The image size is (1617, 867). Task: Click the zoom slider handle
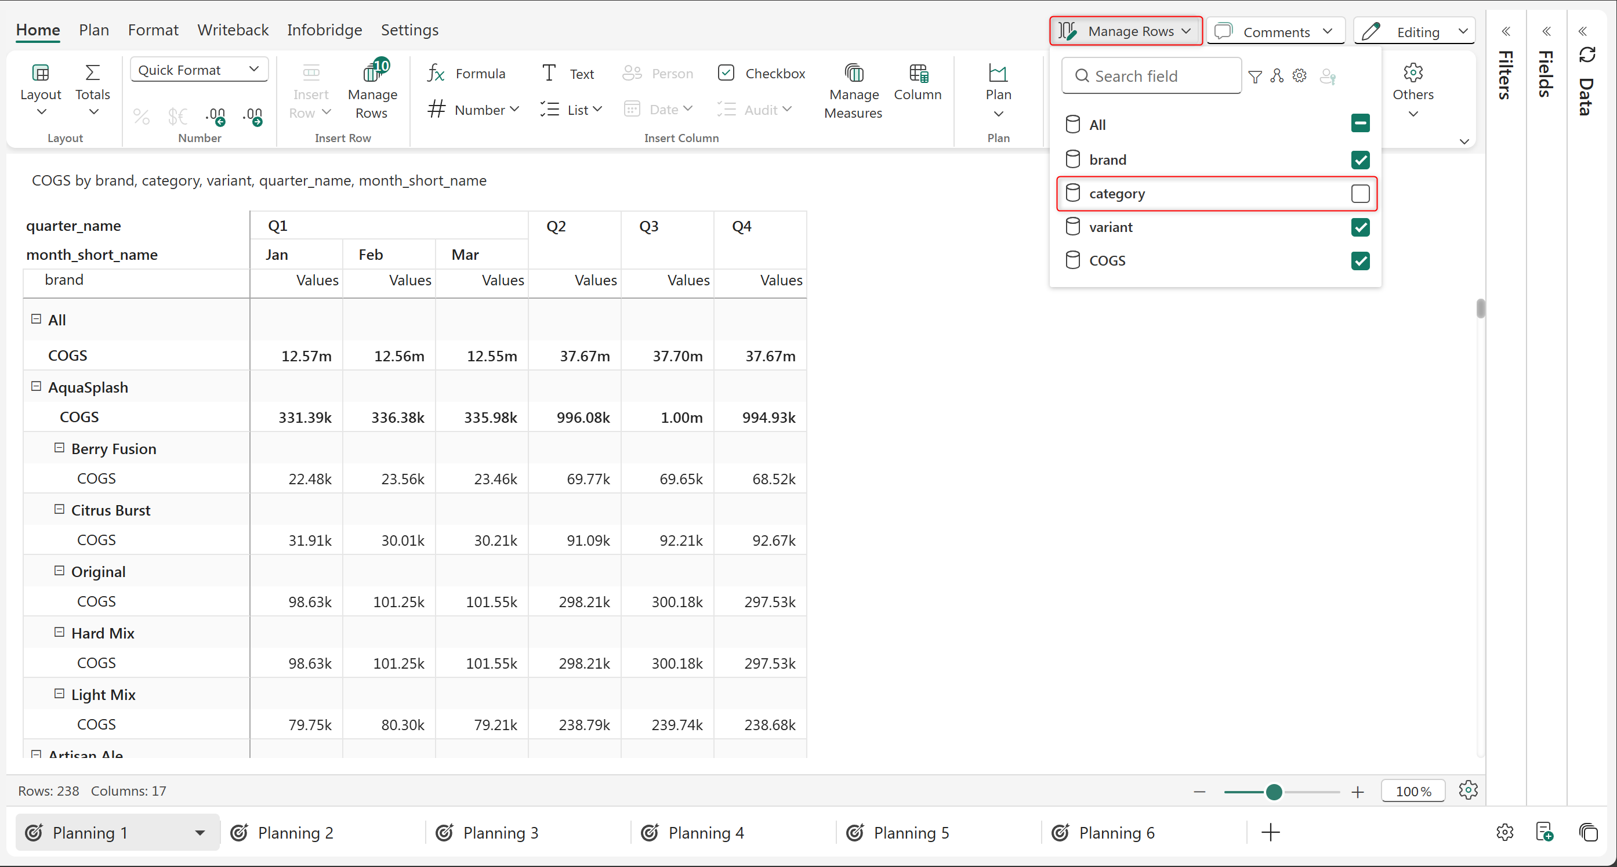[1274, 792]
